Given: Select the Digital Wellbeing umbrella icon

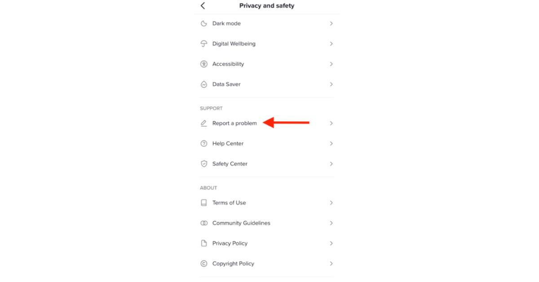Looking at the screenshot, I should tap(203, 44).
